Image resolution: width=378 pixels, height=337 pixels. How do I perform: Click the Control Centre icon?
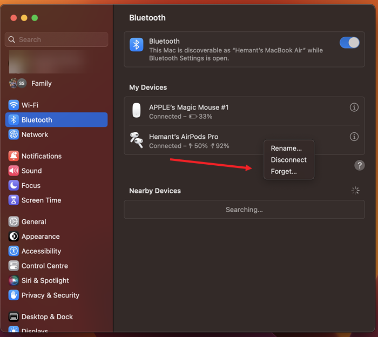13,266
